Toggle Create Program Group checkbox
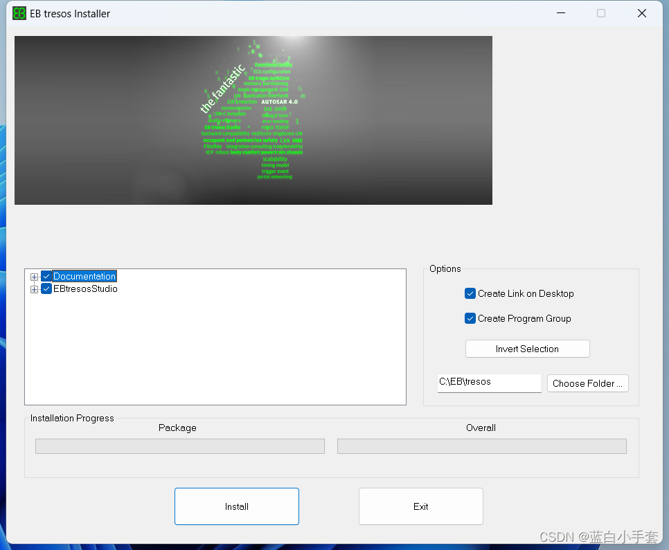This screenshot has height=550, width=669. (x=470, y=318)
